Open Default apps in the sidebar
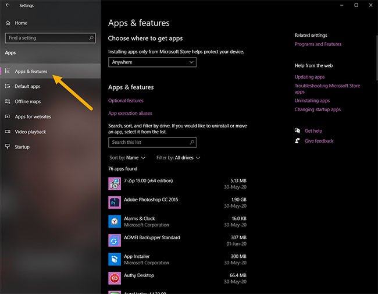 pyautogui.click(x=27, y=86)
